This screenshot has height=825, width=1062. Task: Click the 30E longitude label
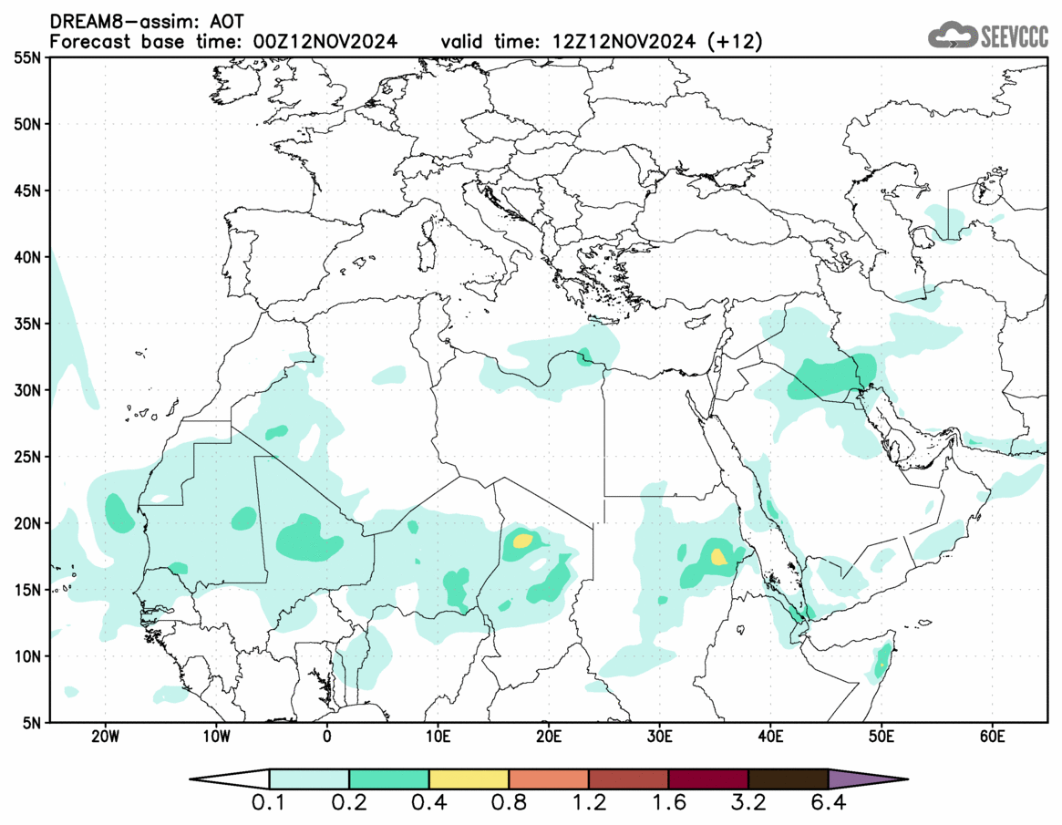pos(660,737)
